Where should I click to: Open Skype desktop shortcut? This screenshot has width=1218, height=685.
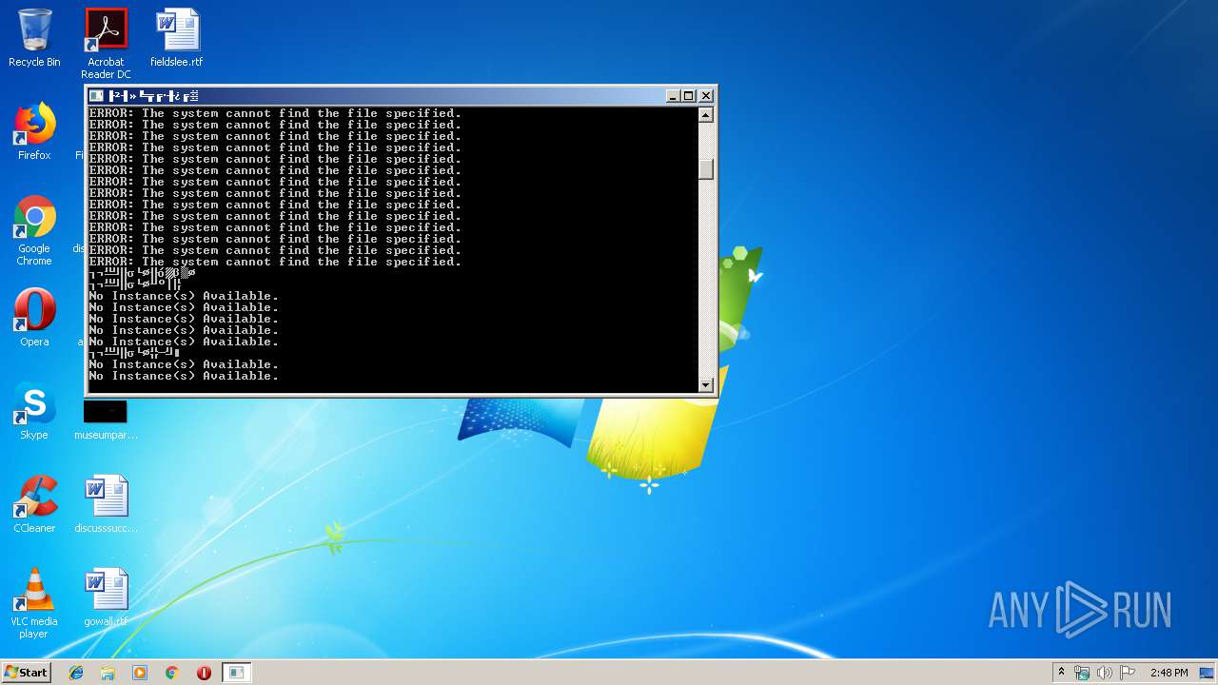coord(34,411)
